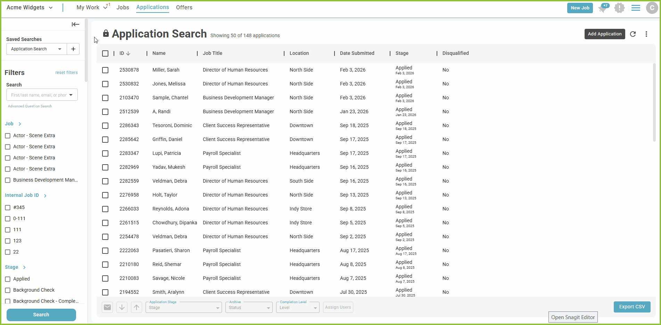This screenshot has width=661, height=325.
Task: Expand the Stage filter chevron
Action: 24,267
